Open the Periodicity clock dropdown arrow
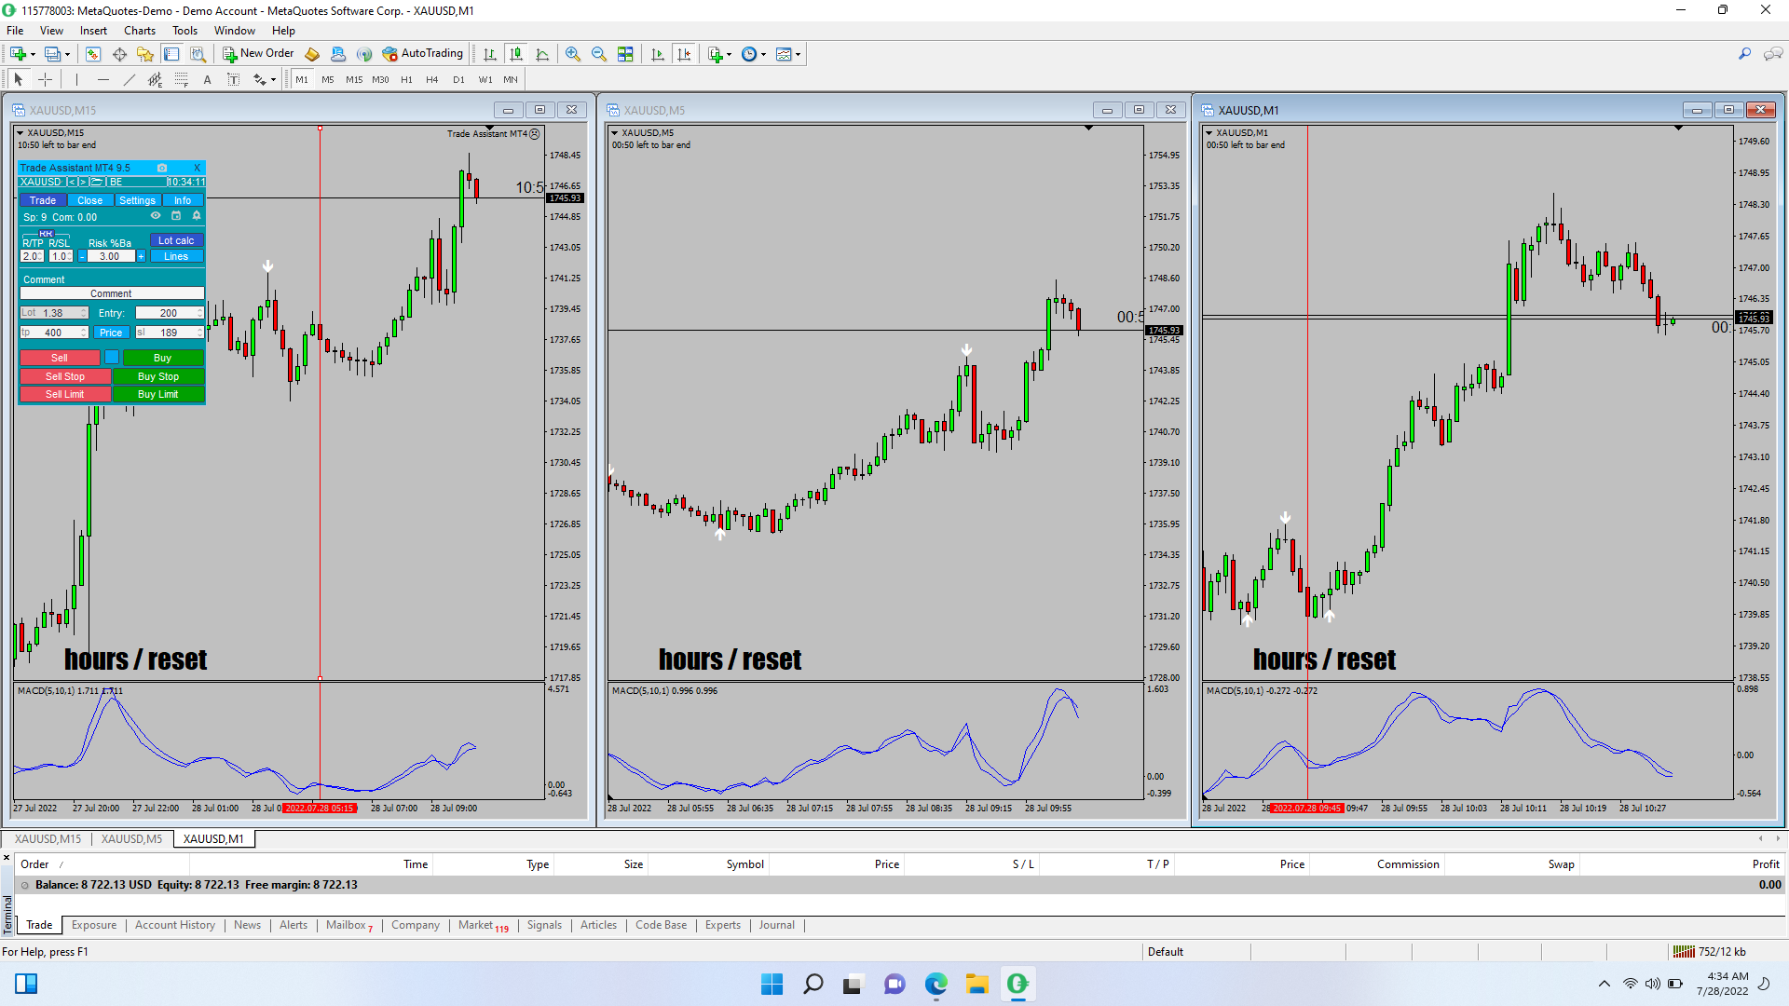 [x=764, y=54]
